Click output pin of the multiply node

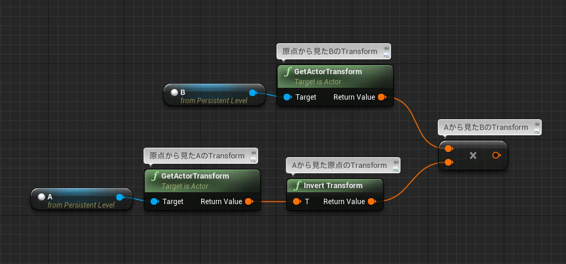[x=497, y=155]
